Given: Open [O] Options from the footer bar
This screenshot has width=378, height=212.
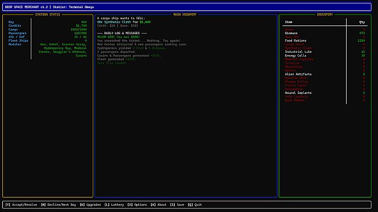Looking at the screenshot, I should [x=137, y=204].
